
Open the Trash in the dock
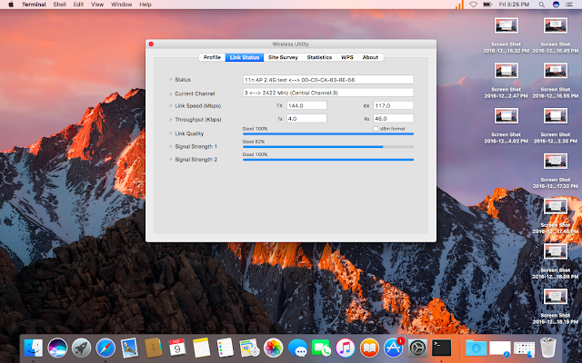click(548, 347)
